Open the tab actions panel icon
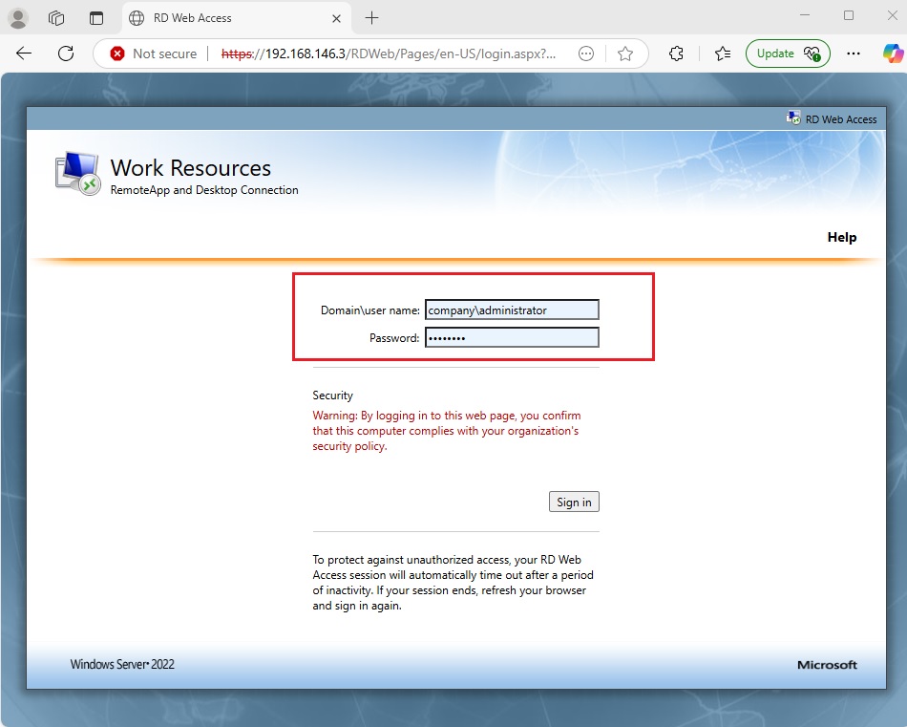Image resolution: width=907 pixels, height=727 pixels. click(x=96, y=18)
